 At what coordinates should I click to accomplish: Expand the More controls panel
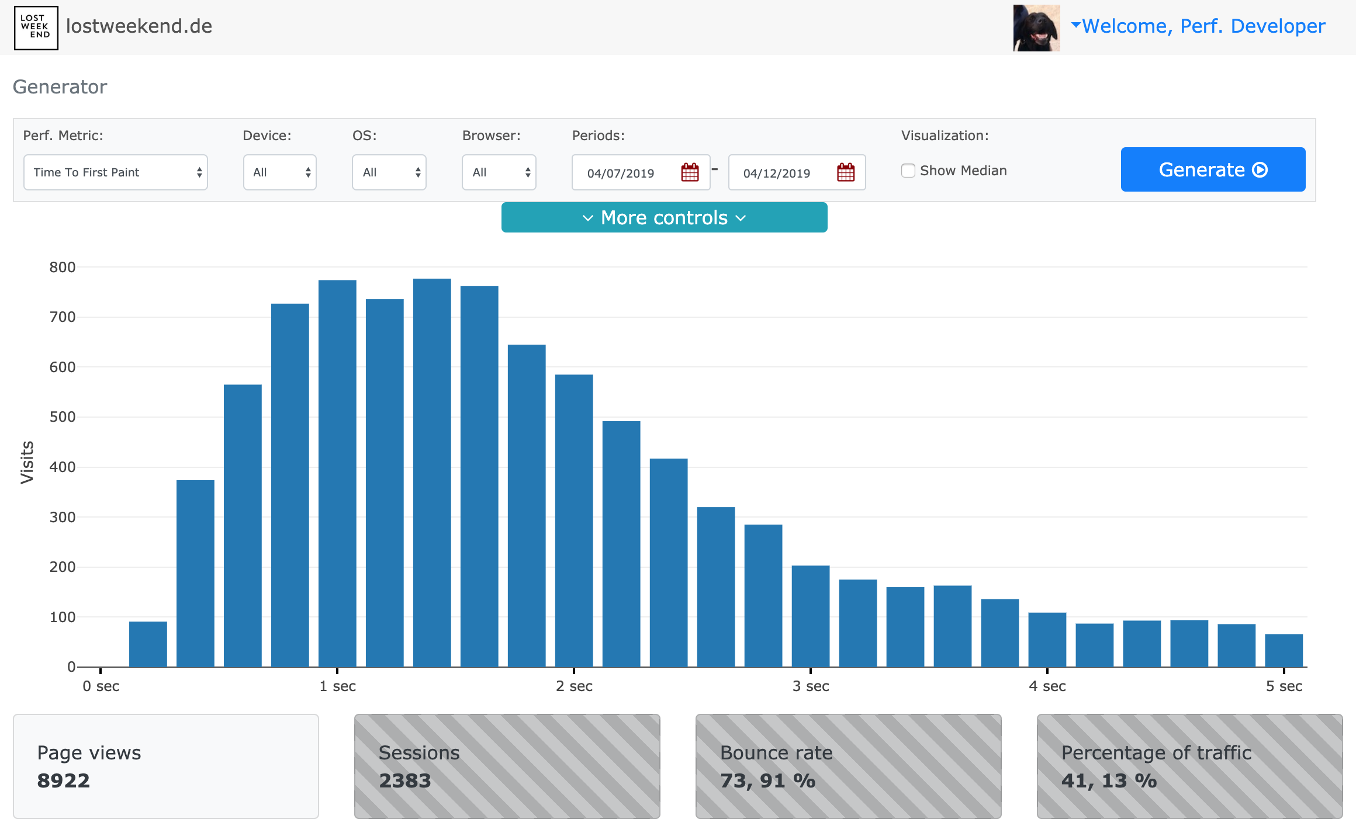click(664, 217)
